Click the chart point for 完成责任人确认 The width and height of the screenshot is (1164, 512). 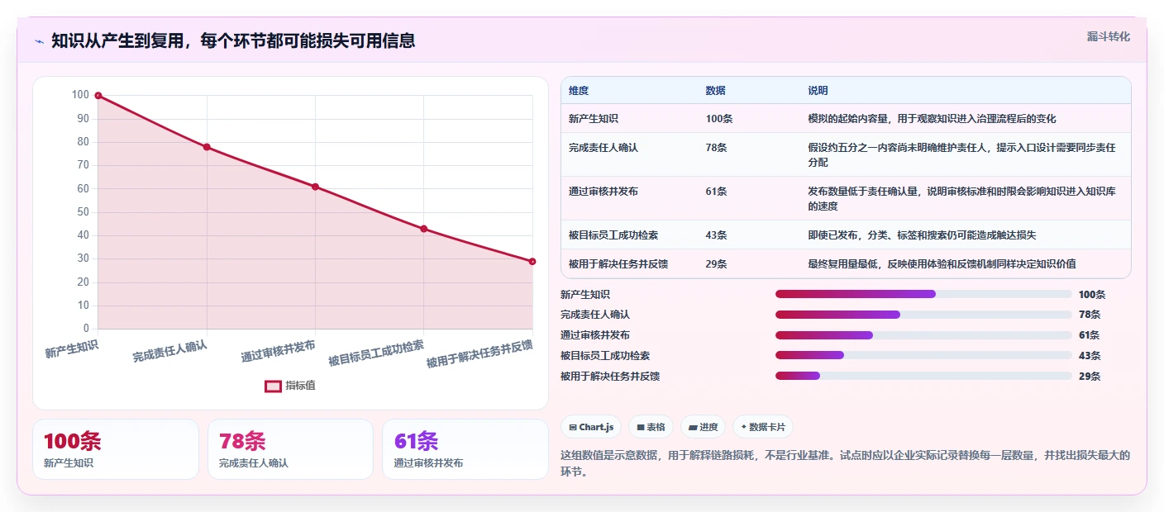point(207,147)
